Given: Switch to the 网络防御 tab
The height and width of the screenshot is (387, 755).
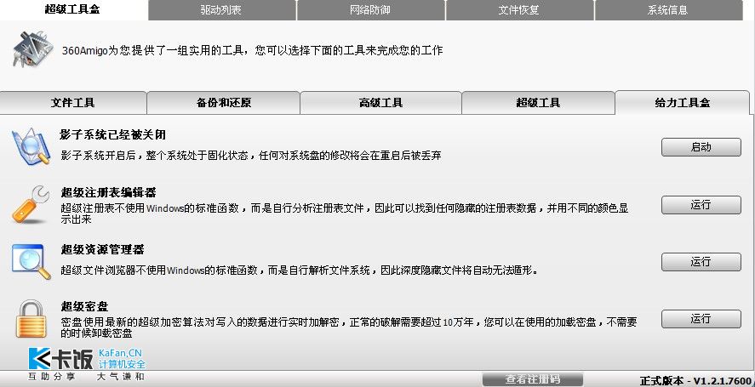Looking at the screenshot, I should [370, 10].
